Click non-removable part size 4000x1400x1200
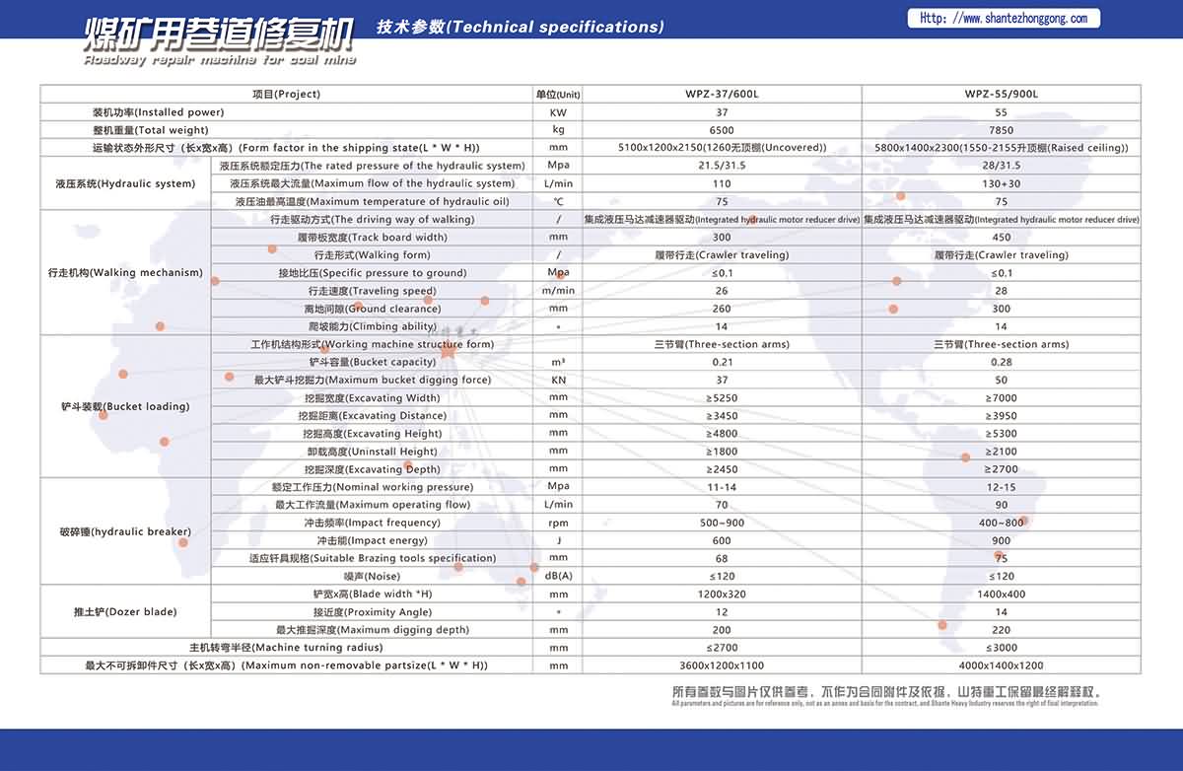 1001,666
